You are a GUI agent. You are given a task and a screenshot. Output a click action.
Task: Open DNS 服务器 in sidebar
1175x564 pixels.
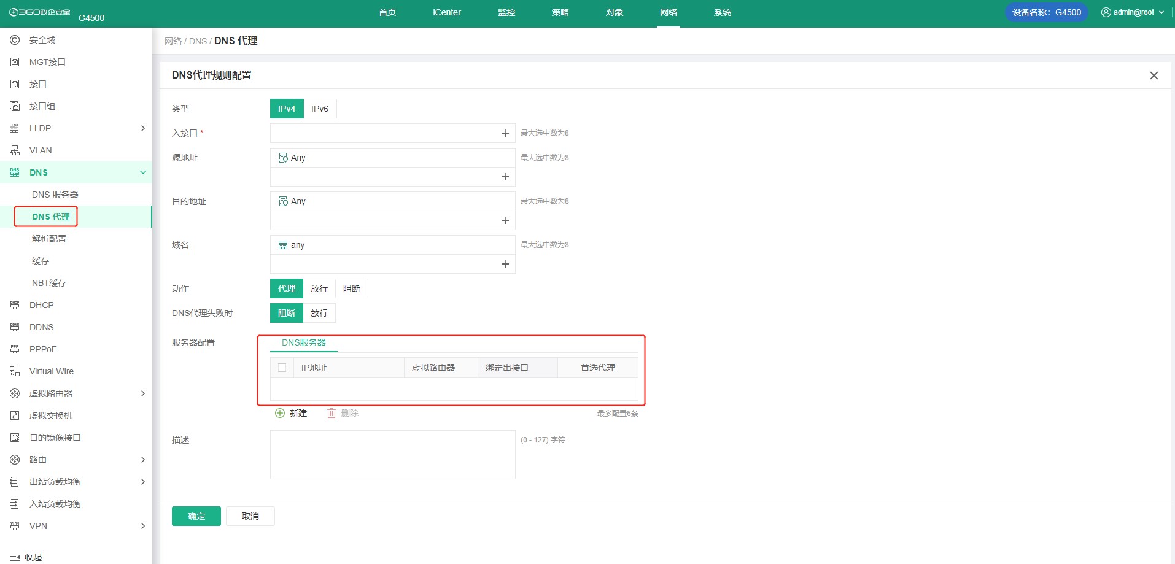pyautogui.click(x=55, y=195)
